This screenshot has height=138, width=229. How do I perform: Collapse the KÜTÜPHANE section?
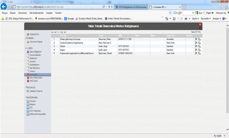27,97
